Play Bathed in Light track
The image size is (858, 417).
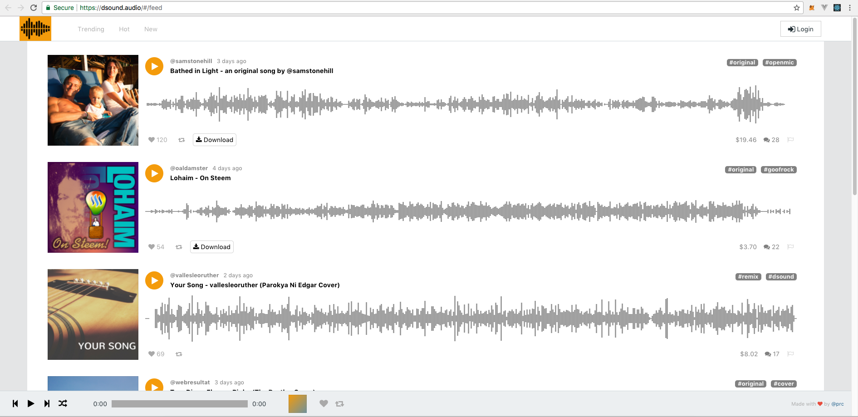click(x=154, y=66)
